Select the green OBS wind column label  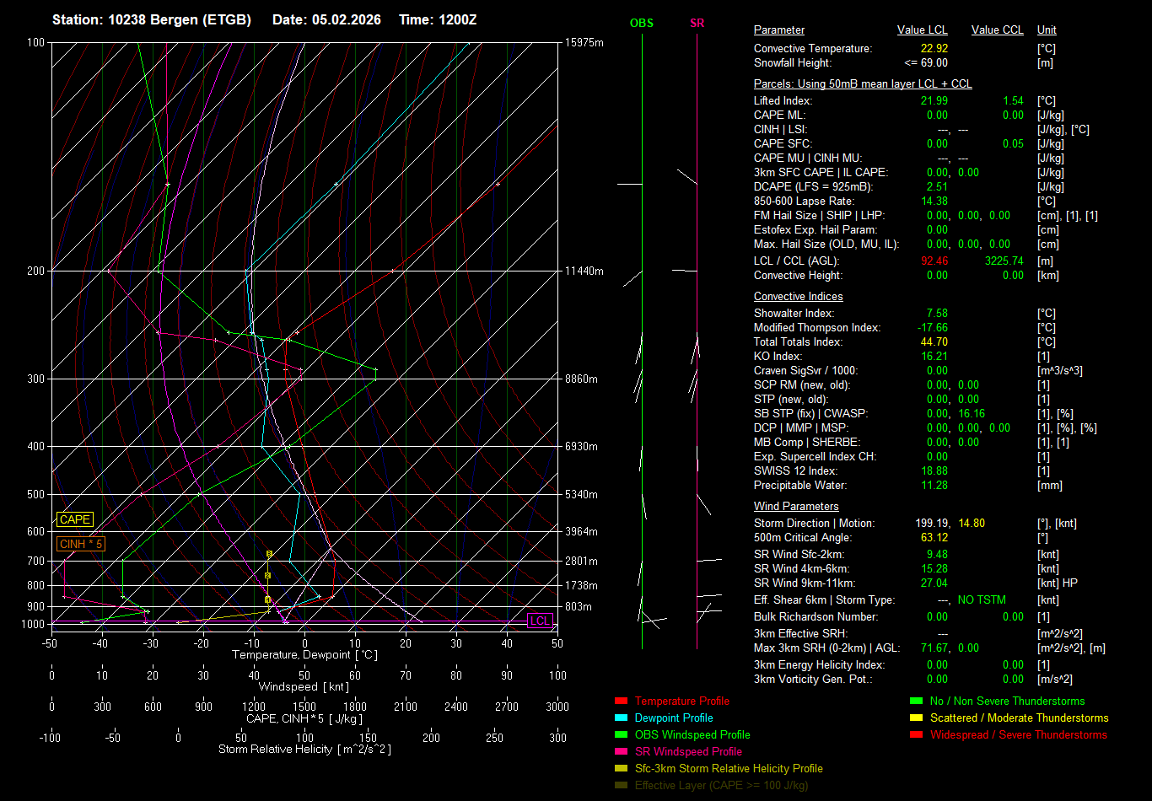pyautogui.click(x=642, y=24)
